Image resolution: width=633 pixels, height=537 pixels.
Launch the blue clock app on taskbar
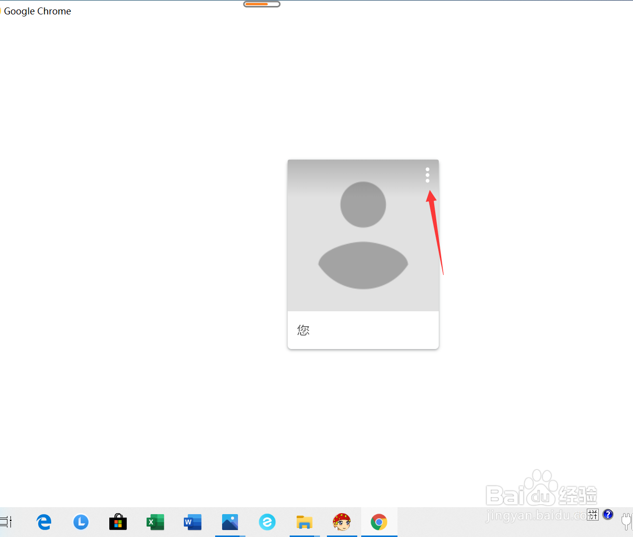(x=81, y=522)
